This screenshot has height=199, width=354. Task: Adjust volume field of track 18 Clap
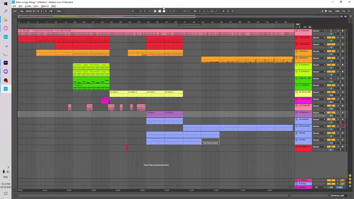331,150
